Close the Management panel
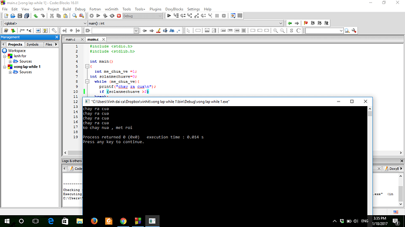This screenshot has width=405, height=227. pos(57,37)
